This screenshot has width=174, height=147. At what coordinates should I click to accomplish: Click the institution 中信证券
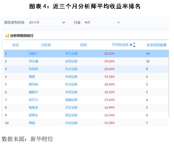71,77
